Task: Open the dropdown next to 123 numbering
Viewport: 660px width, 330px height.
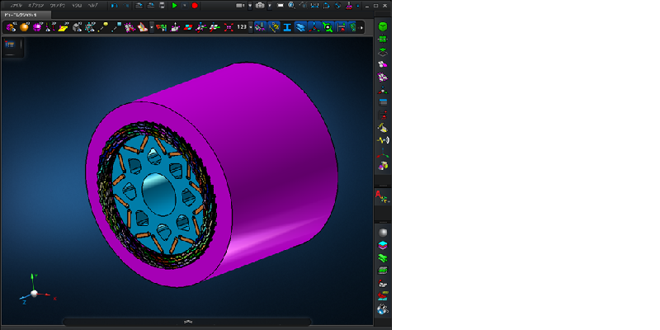Action: [x=251, y=27]
